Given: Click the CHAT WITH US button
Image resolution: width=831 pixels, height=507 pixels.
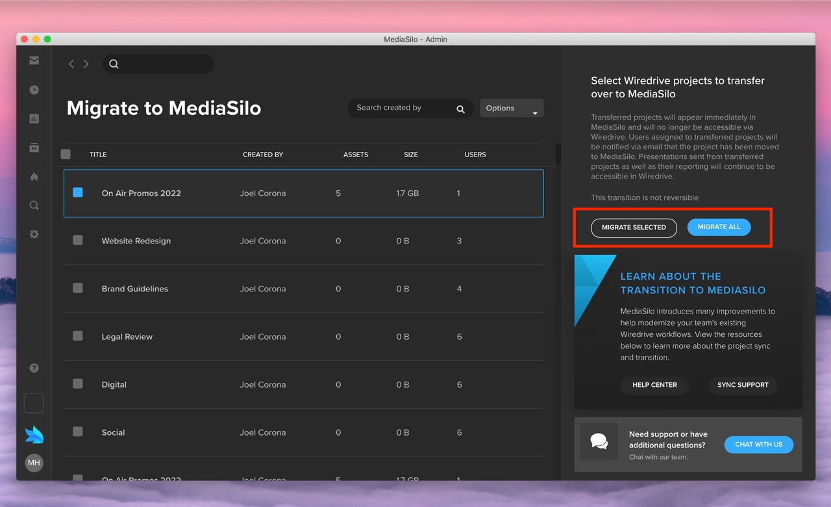Looking at the screenshot, I should 759,445.
